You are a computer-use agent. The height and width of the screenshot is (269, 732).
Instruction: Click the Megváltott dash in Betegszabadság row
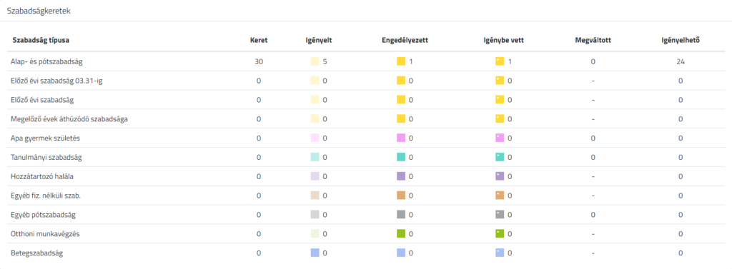(x=593, y=253)
